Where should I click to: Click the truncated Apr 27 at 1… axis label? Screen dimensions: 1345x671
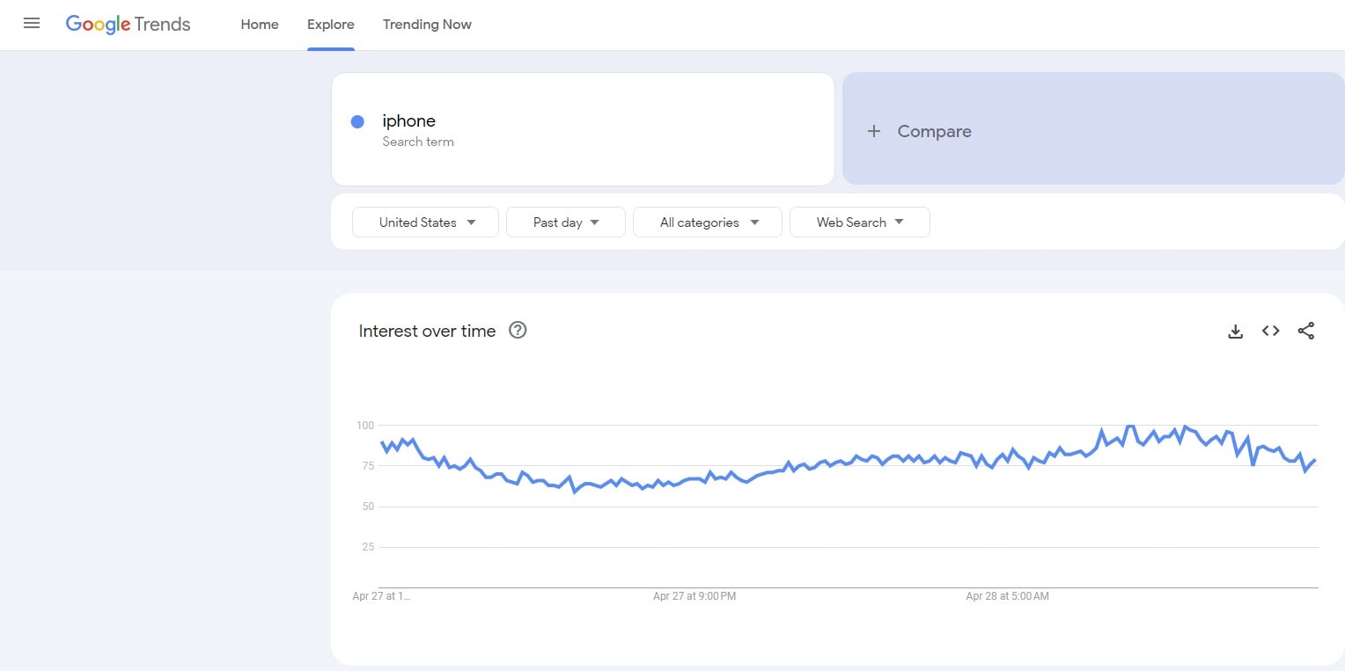pos(381,596)
